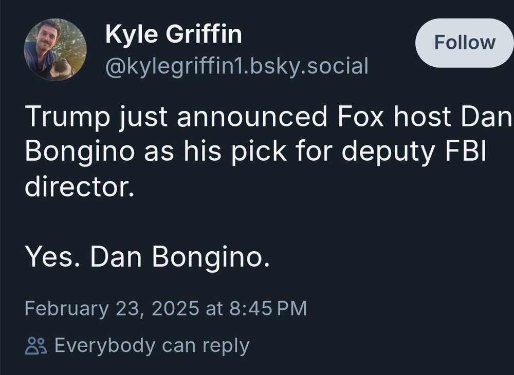This screenshot has width=514, height=375.
Task: Open the 'Everybody can reply' setting
Action: pos(151,345)
